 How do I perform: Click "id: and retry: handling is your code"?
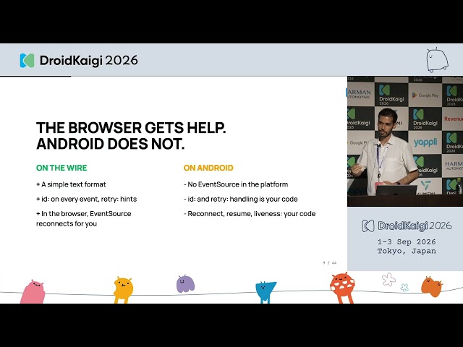240,200
